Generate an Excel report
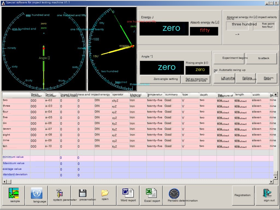The image size is (280, 210). coord(151,195)
